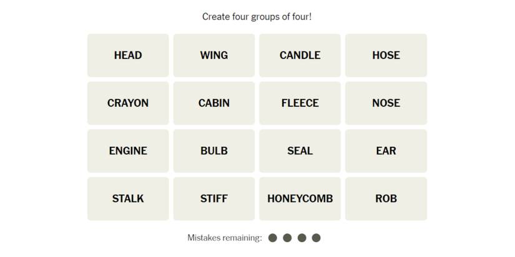515x257 pixels.
Task: Tap the NOSE word tile
Action: (386, 103)
